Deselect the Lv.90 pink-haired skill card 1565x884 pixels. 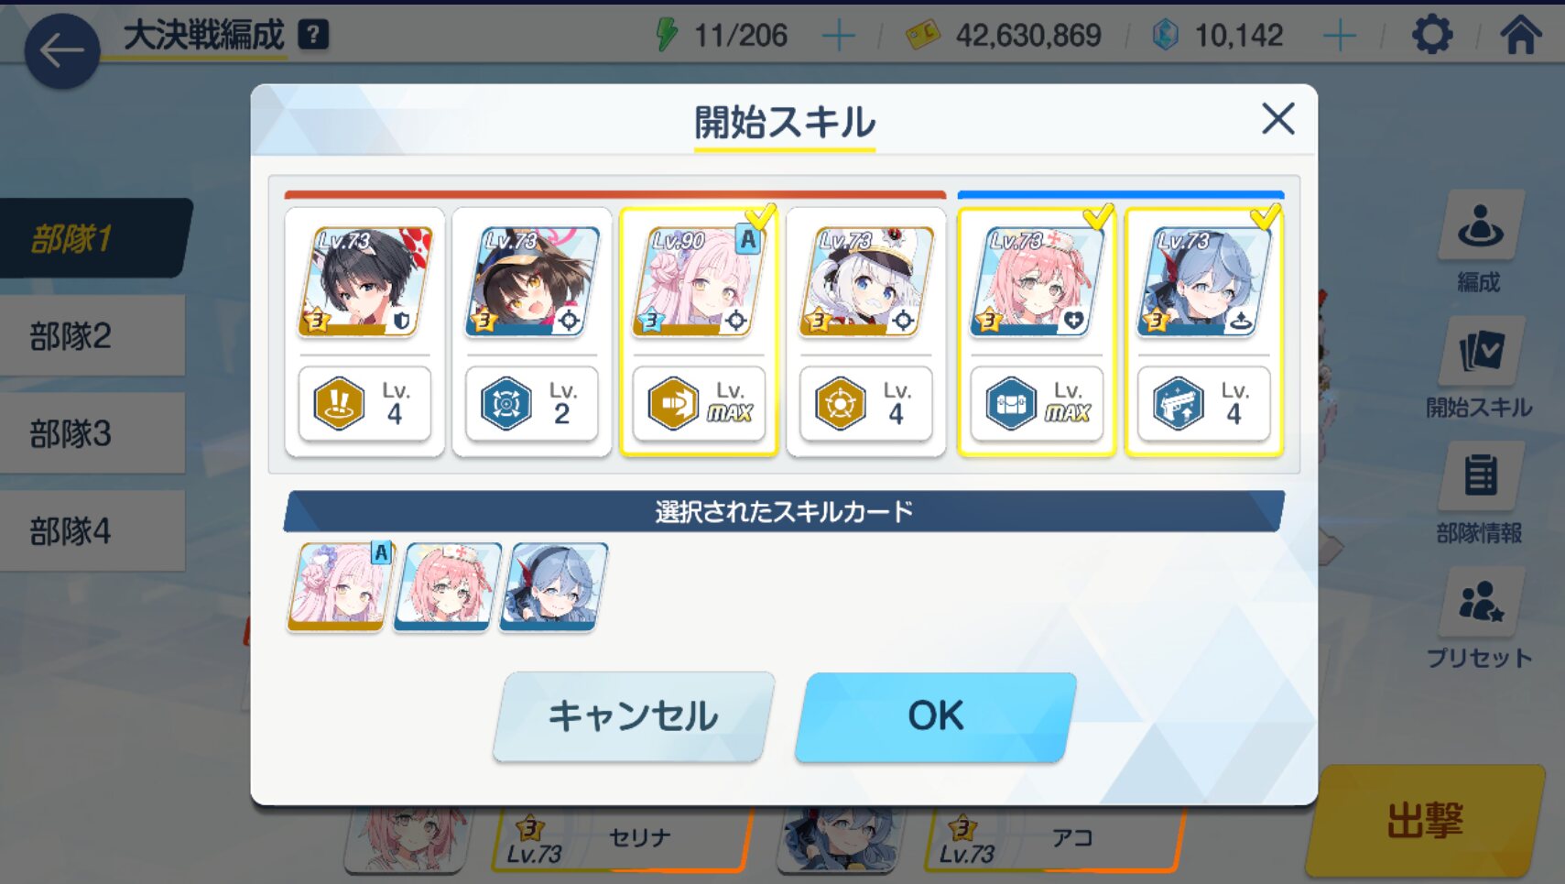tap(699, 332)
